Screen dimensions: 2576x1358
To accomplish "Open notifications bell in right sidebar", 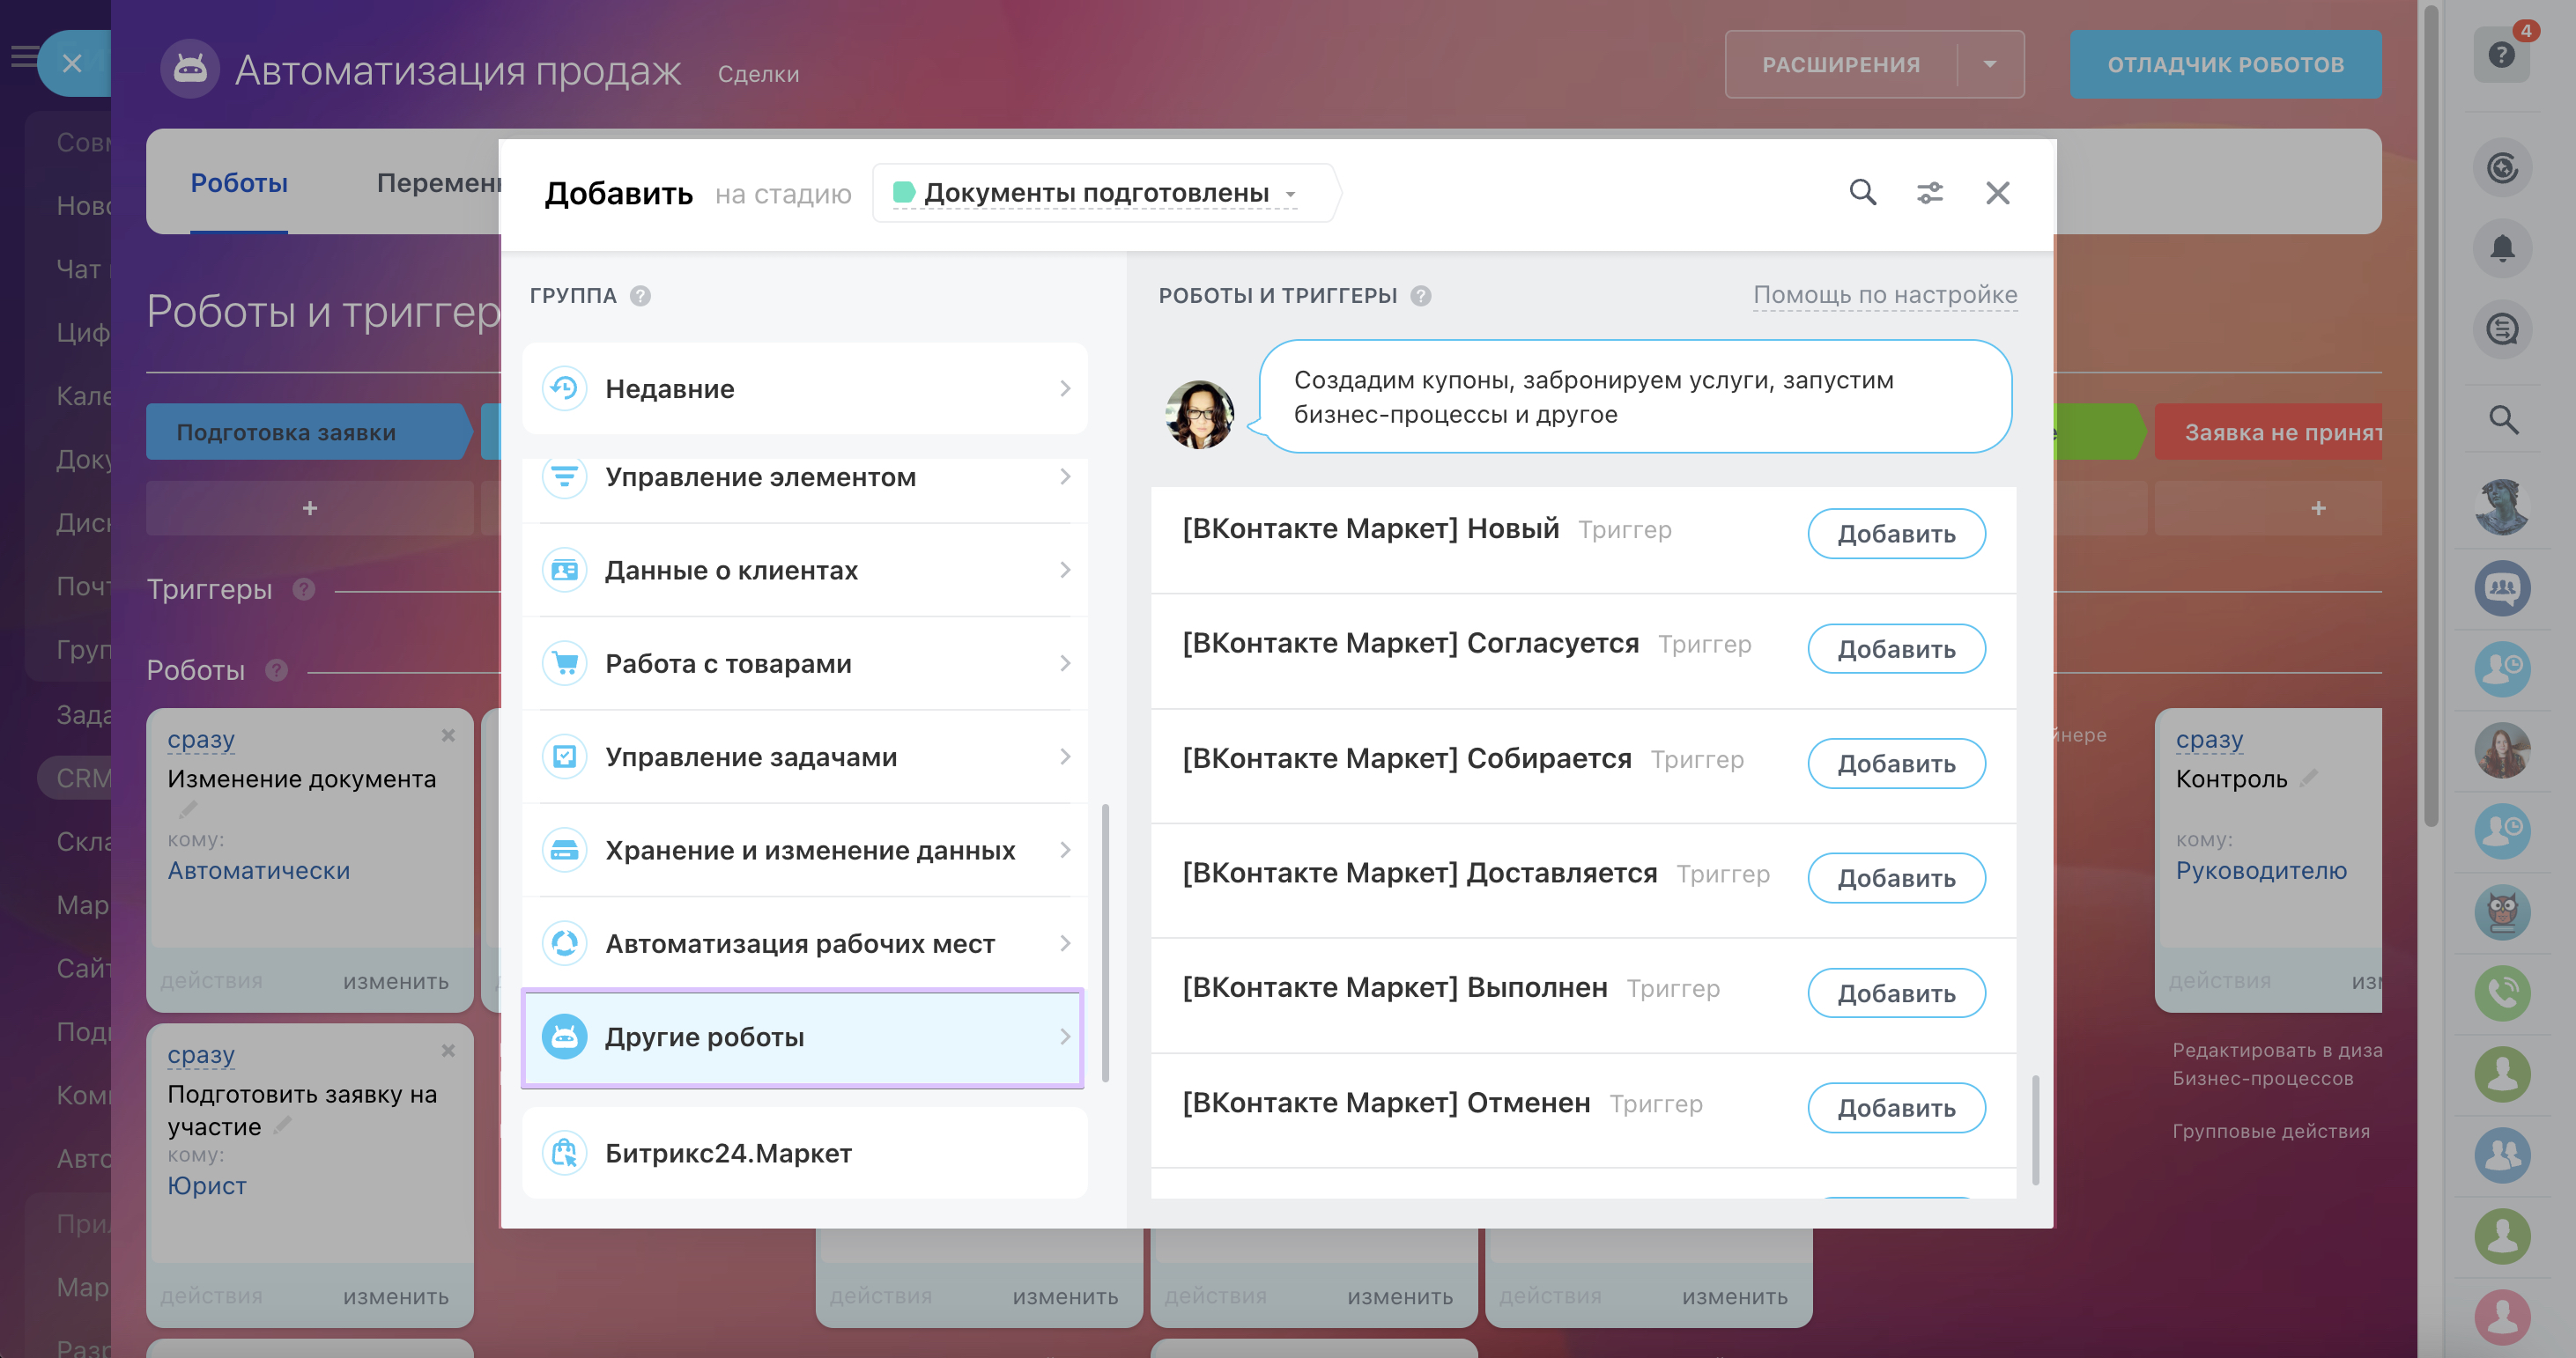I will (2501, 249).
